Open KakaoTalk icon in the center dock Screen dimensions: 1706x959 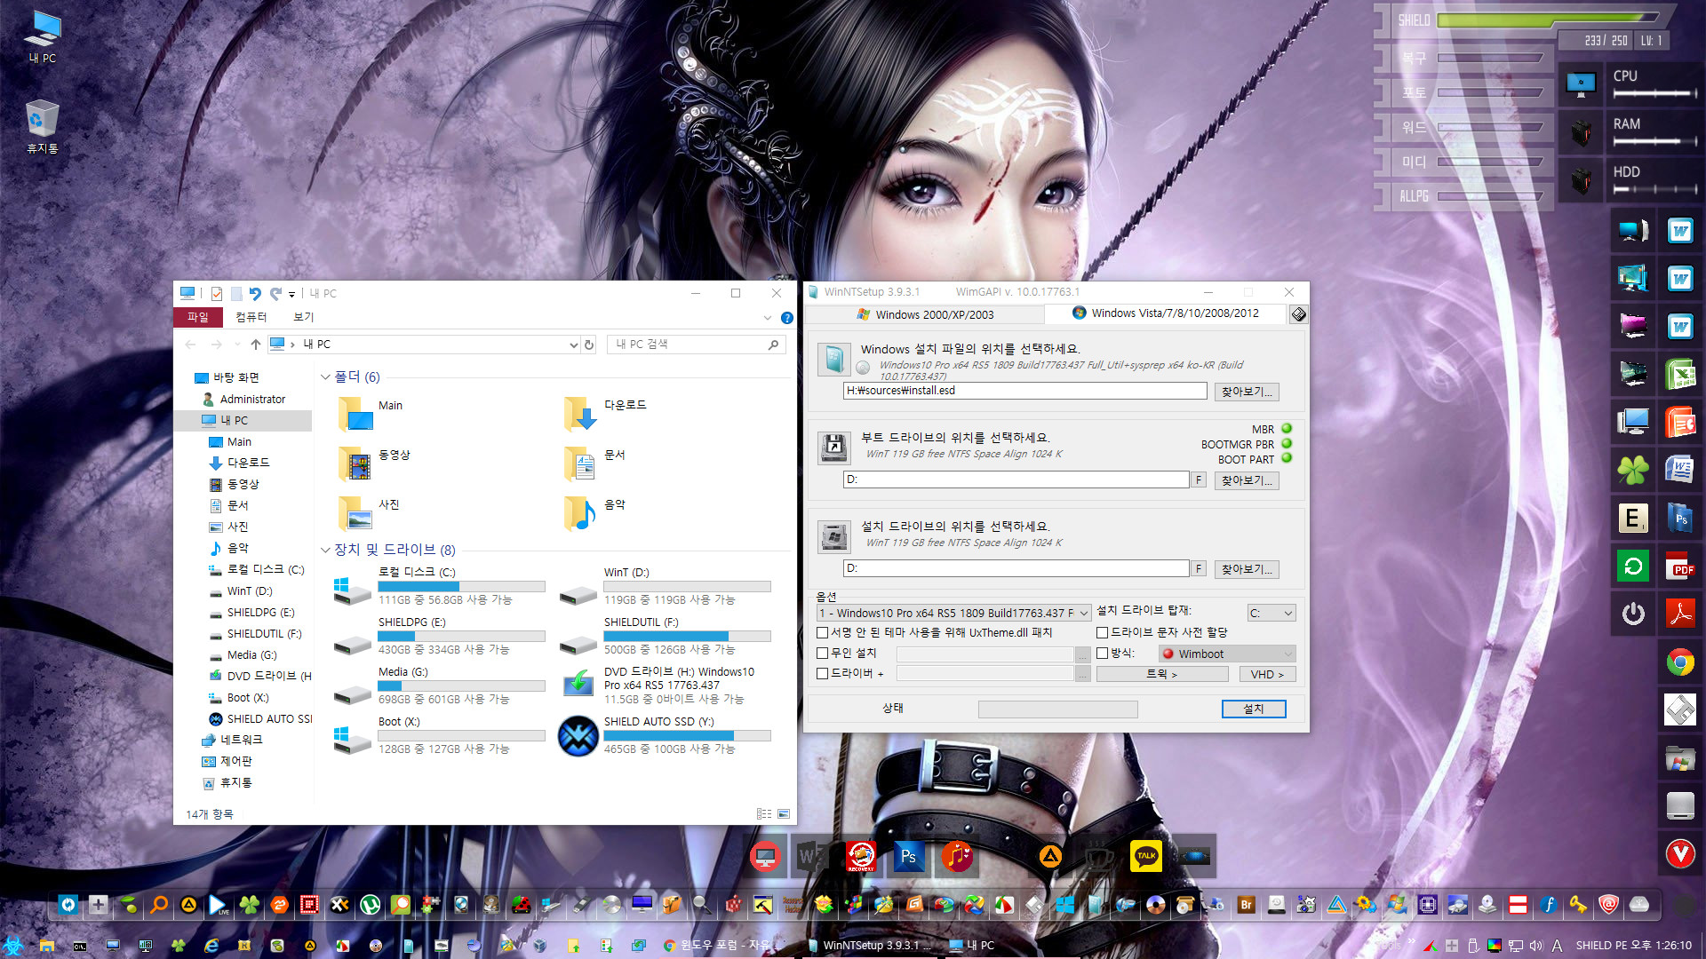1145,856
